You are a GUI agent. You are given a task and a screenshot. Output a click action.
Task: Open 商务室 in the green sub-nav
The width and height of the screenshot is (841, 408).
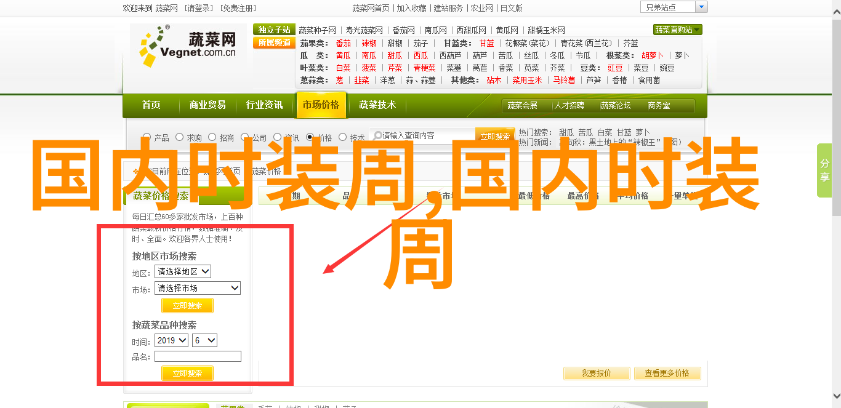659,106
